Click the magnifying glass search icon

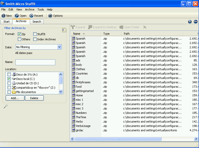[6, 106]
